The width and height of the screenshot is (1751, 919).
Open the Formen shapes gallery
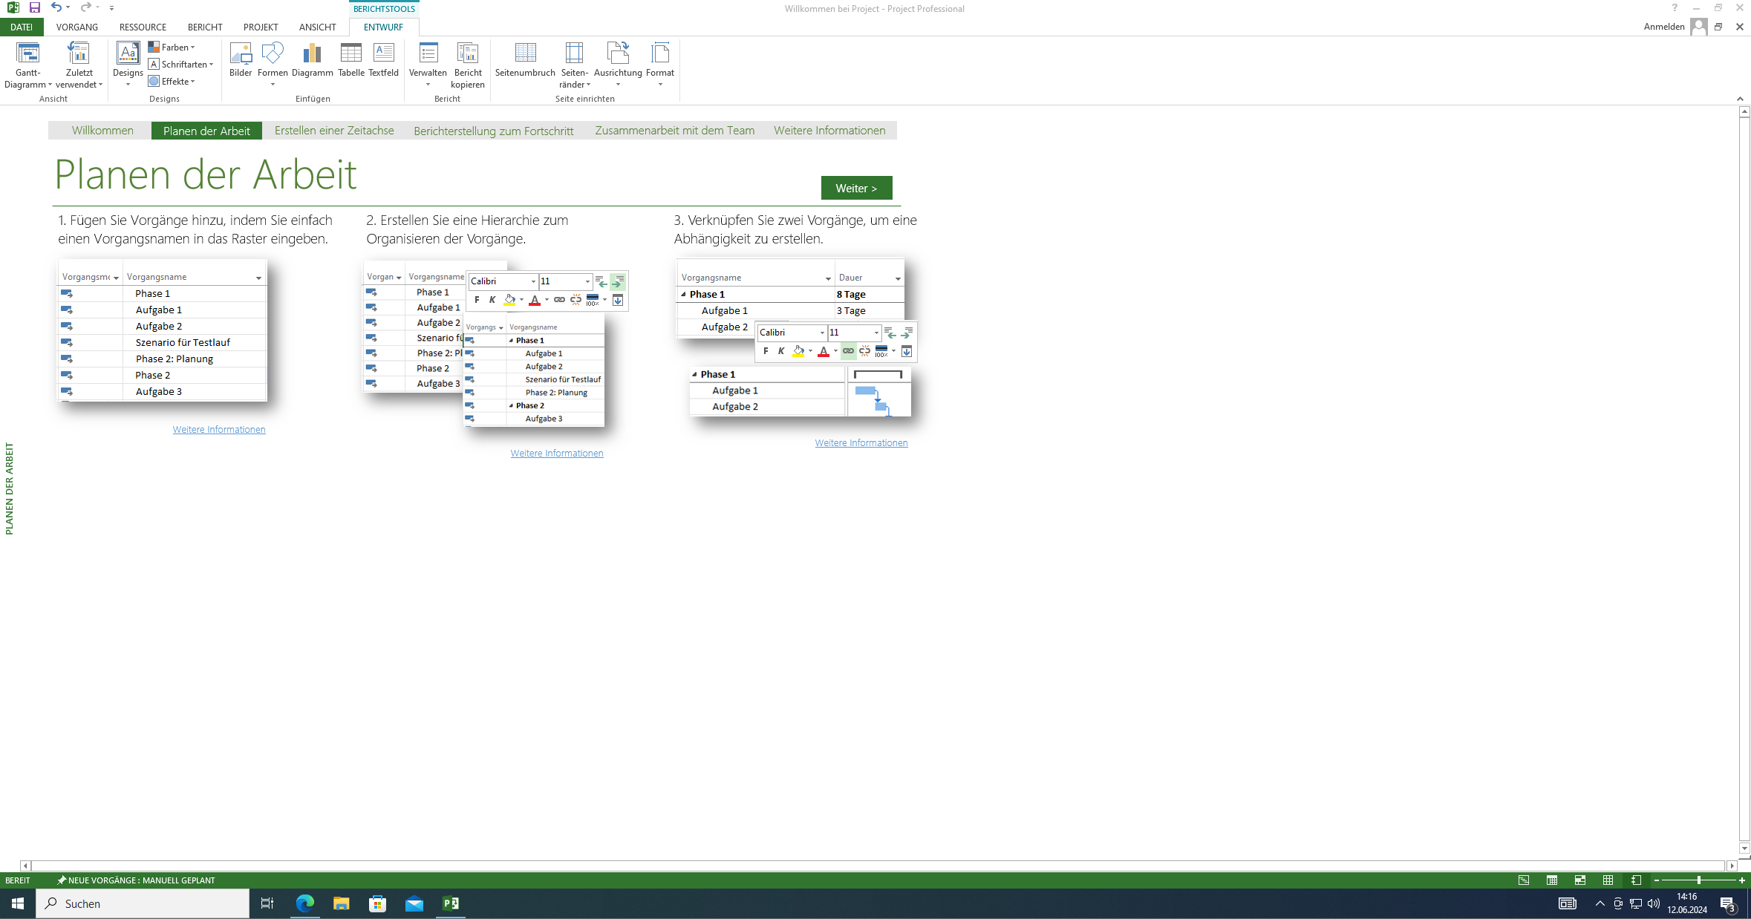[273, 65]
